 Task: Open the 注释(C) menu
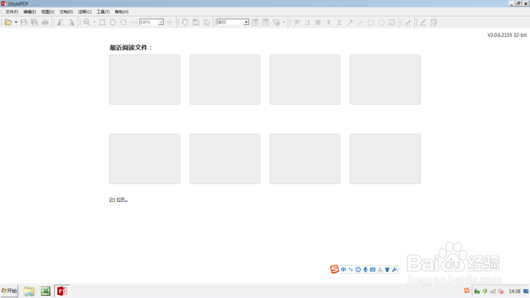click(84, 12)
